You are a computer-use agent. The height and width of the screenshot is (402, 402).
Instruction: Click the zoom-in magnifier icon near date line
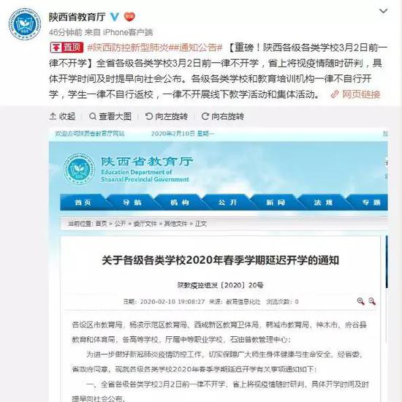coord(361,301)
